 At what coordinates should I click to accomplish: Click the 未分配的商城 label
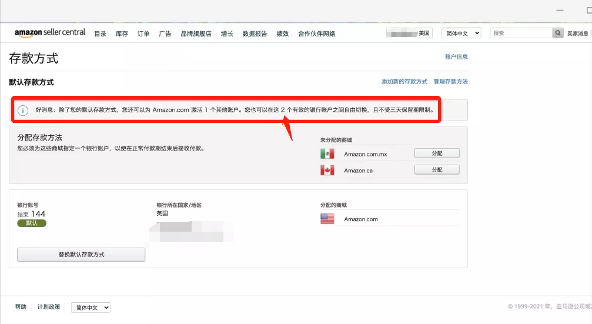click(x=336, y=140)
